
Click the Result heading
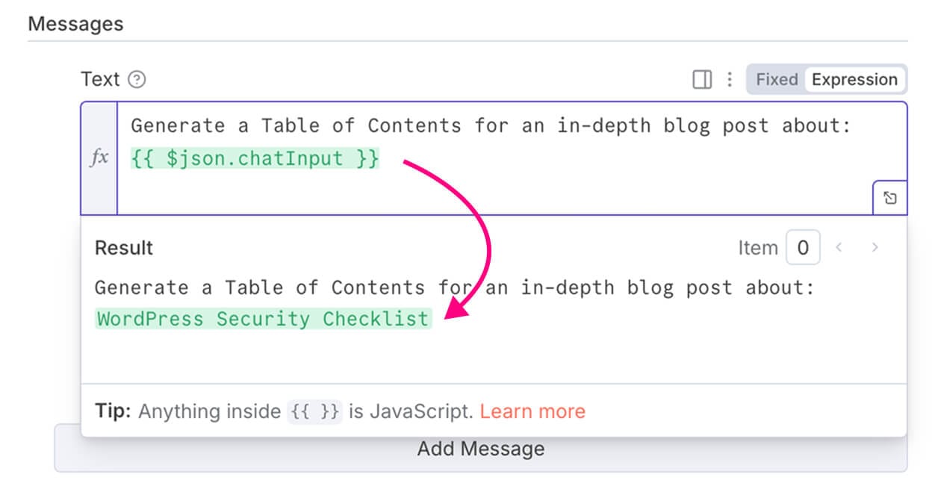124,248
